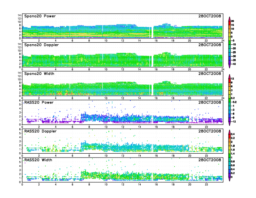Image resolution: width=256 pixels, height=198 pixels.
Task: Click hour tick "22" under RASS20 Width panel
Action: click(206, 184)
